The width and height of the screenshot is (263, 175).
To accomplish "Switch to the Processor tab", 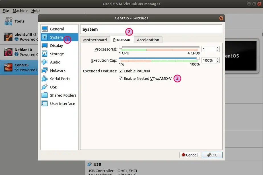I will [x=122, y=40].
